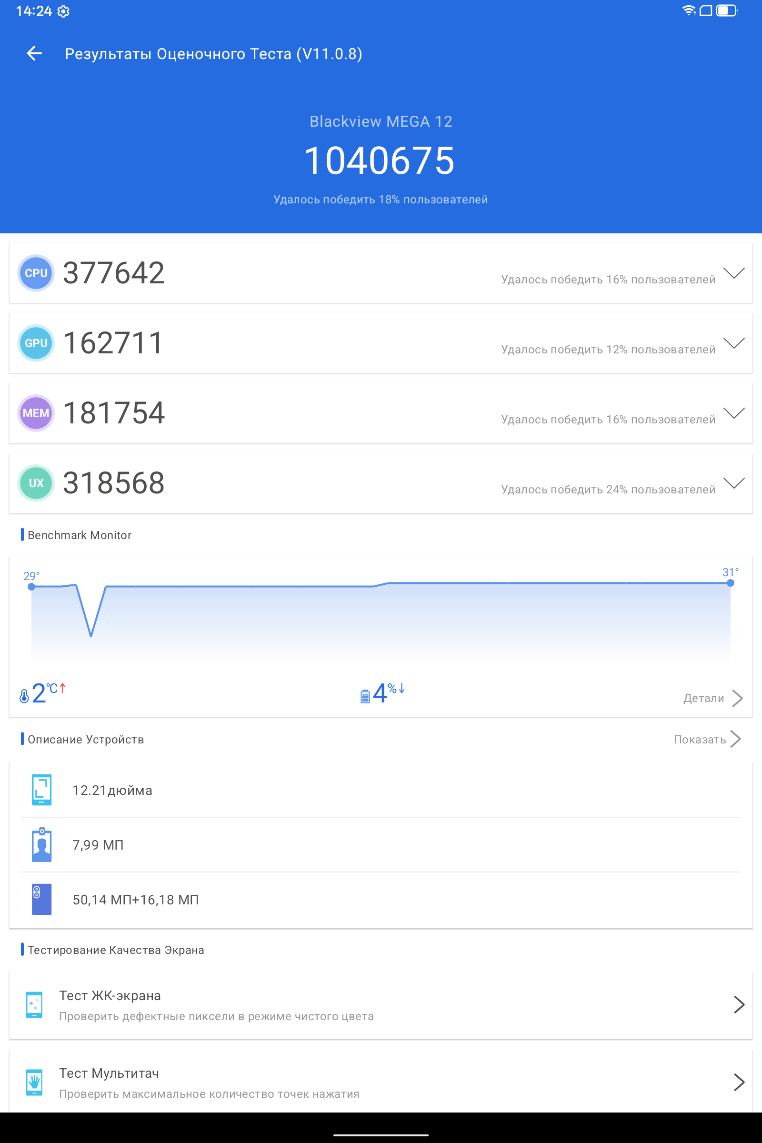The image size is (762, 1143).
Task: Click the UX score value 318568
Action: point(114,483)
